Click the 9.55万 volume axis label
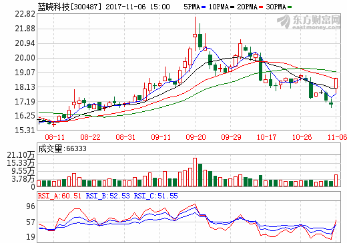The height and width of the screenshot is (243, 347). [23, 171]
